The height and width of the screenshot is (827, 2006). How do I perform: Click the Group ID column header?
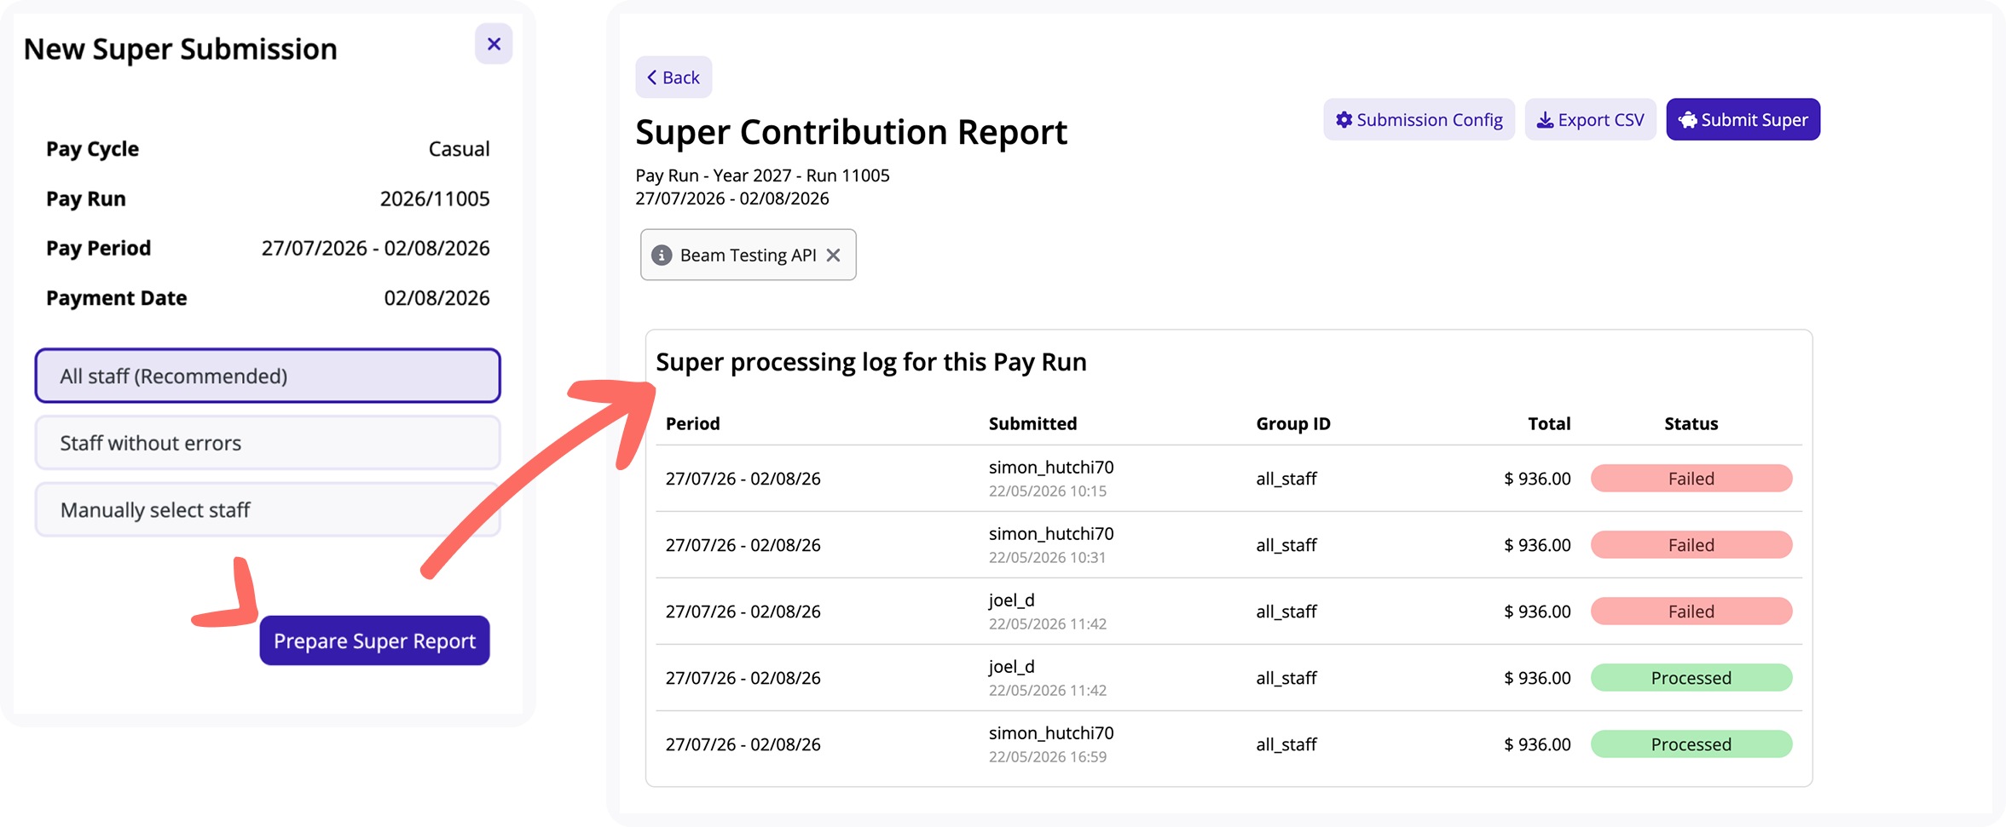1292,423
